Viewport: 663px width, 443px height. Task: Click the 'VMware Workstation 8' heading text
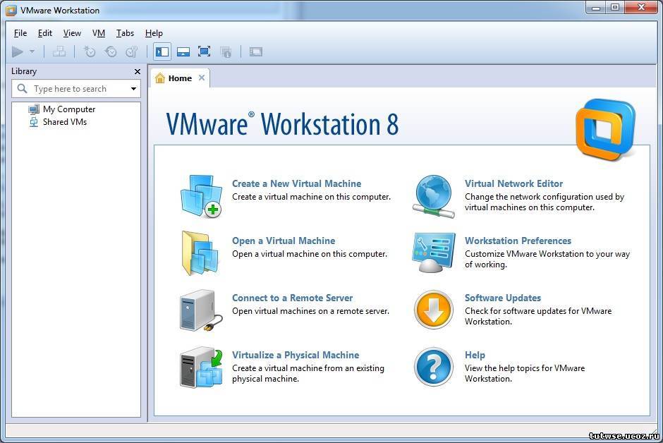pos(282,124)
